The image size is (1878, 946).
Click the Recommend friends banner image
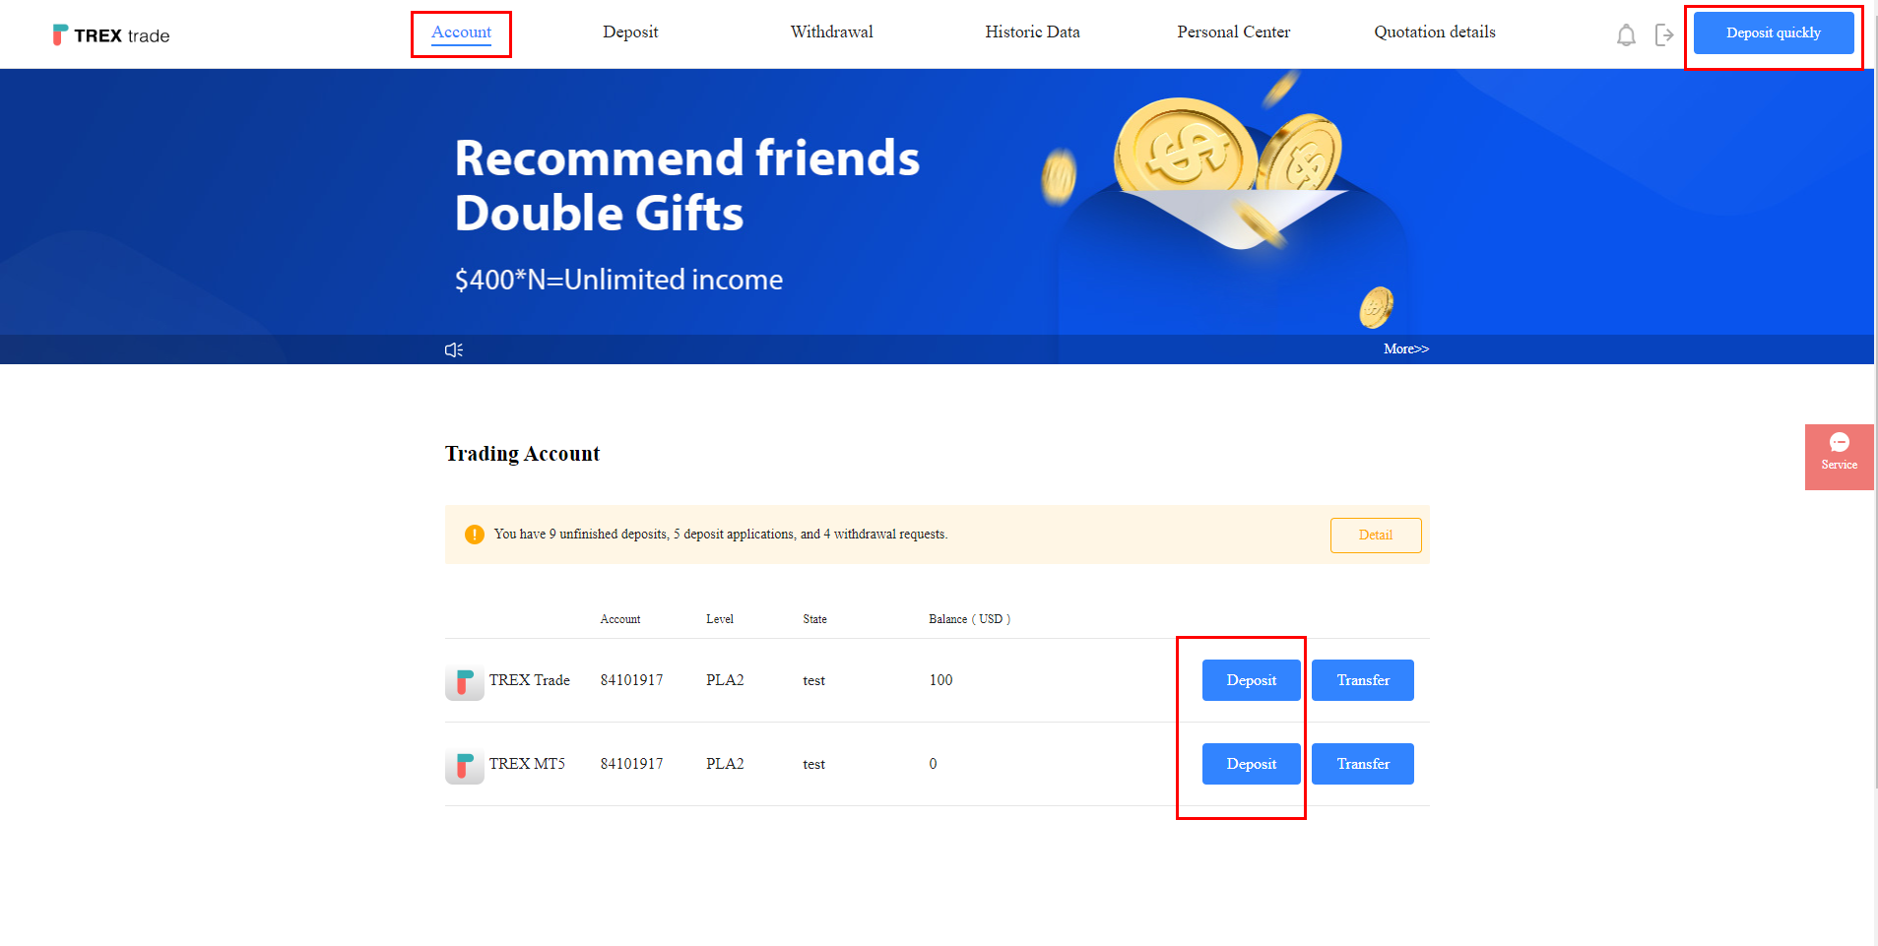tap(937, 202)
